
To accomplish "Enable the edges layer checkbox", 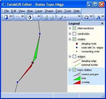I will [x=74, y=57].
